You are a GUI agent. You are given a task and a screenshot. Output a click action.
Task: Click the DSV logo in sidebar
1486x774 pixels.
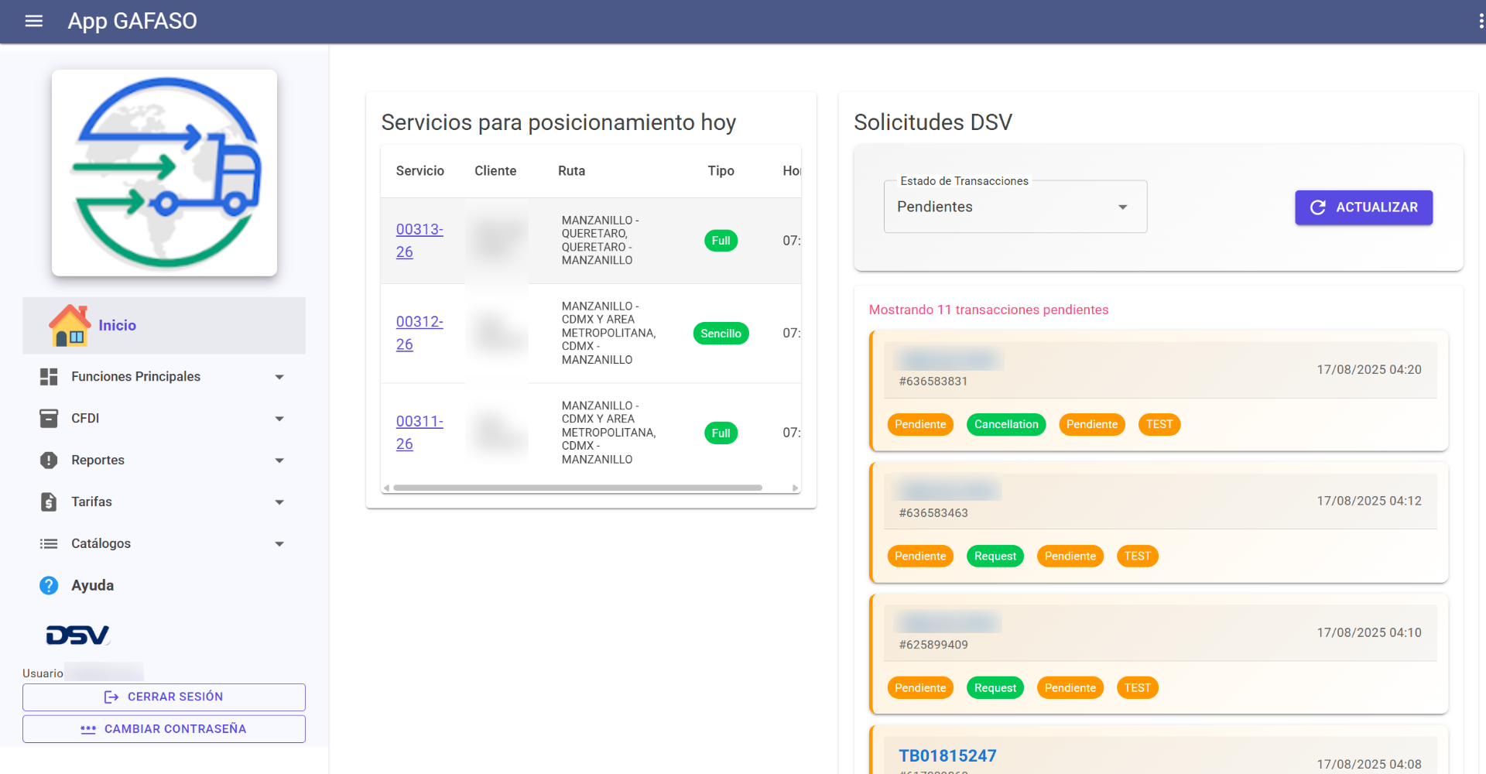coord(77,635)
